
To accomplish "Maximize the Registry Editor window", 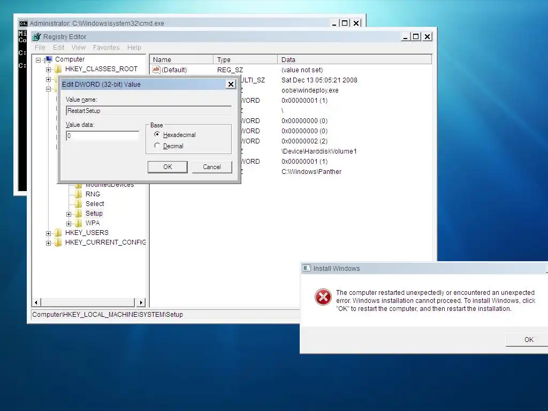I will (x=415, y=37).
